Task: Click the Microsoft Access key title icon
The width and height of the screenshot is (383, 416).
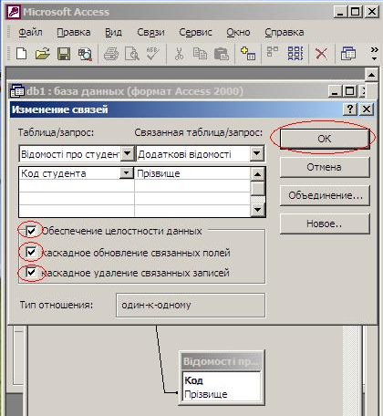Action: tap(14, 12)
